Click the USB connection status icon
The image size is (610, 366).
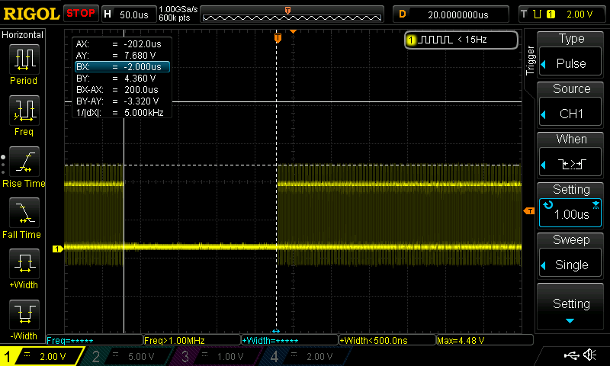[x=571, y=355]
